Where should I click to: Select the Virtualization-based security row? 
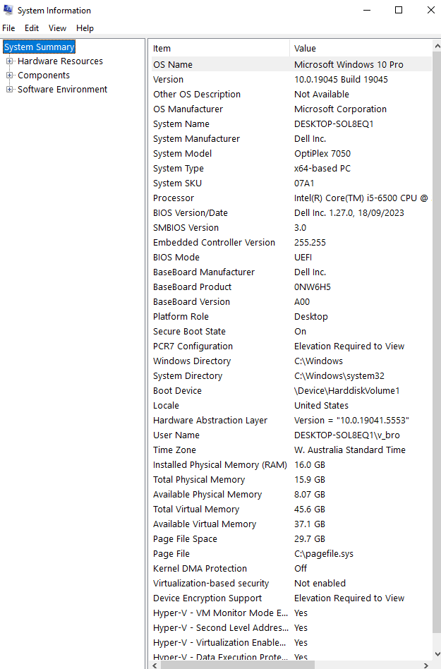290,583
